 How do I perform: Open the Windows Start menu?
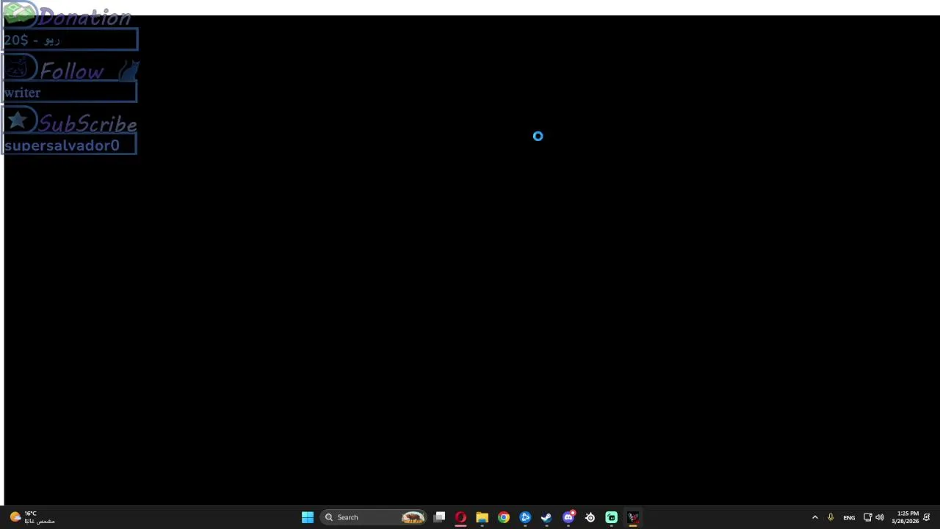308,517
